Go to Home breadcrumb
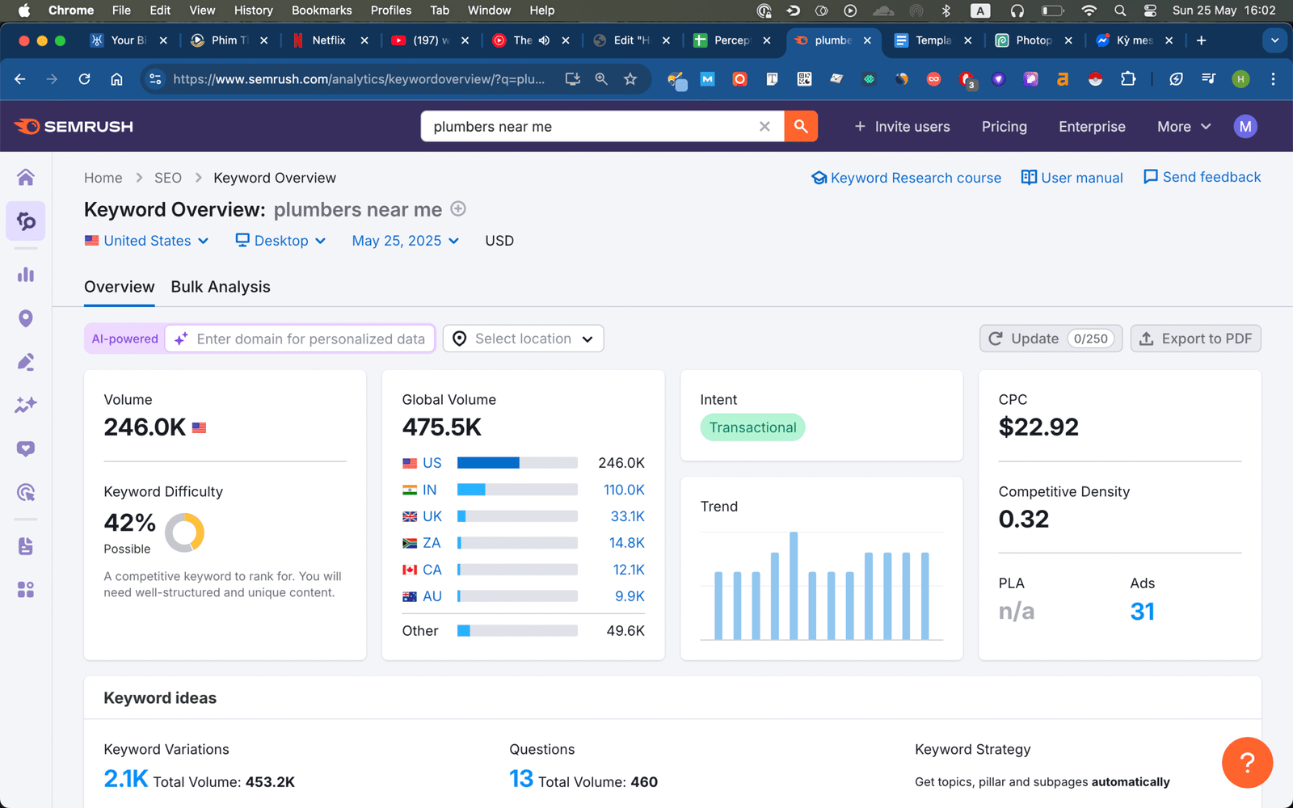Screen dimensions: 1293x808 (103, 178)
